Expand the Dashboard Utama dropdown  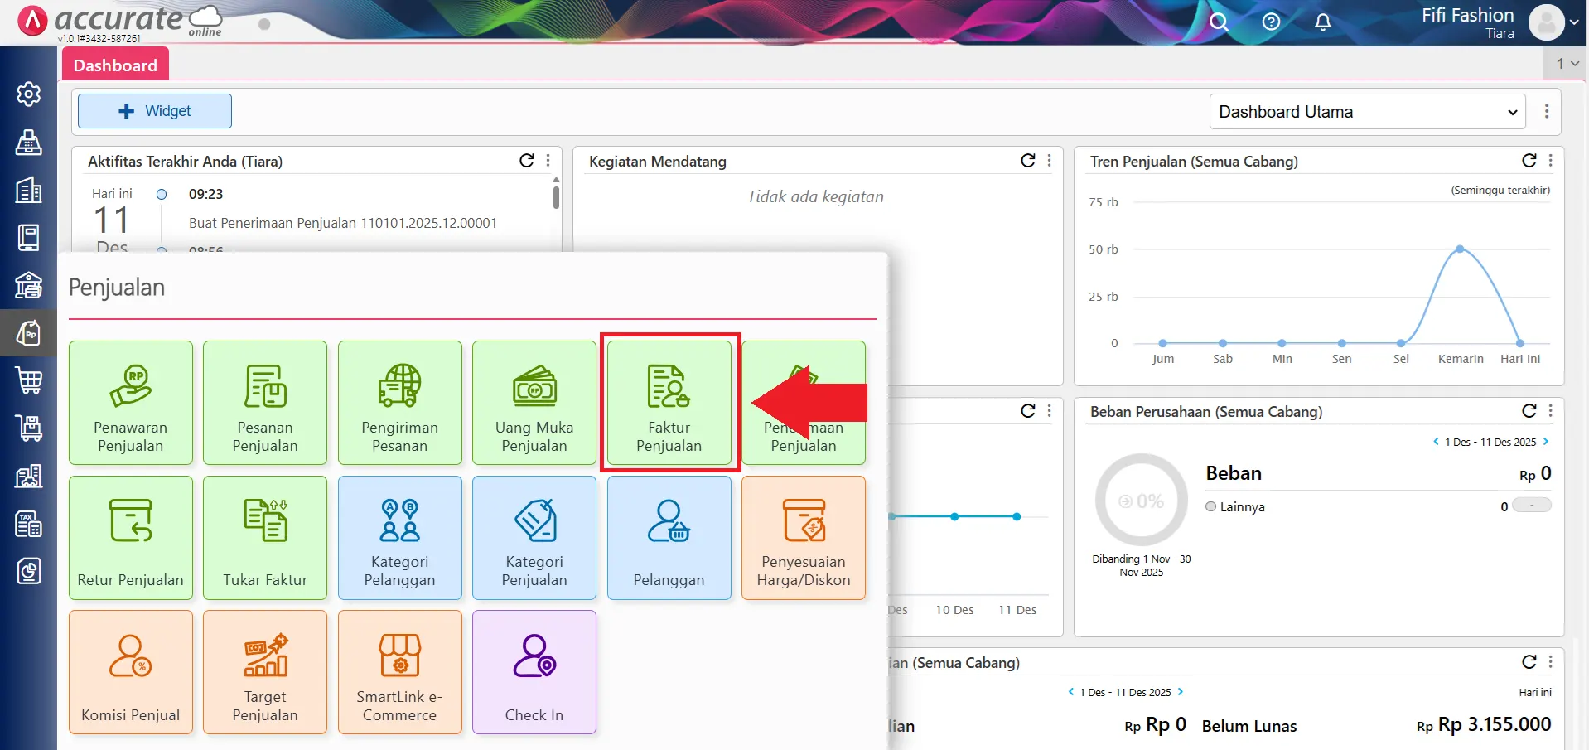click(1367, 112)
